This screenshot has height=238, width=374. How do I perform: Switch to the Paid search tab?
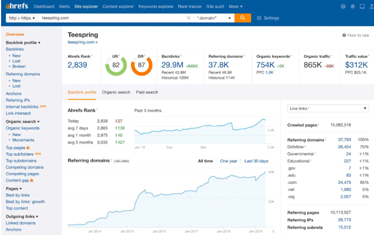[147, 92]
